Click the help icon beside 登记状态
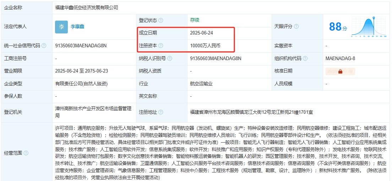 coord(161,21)
